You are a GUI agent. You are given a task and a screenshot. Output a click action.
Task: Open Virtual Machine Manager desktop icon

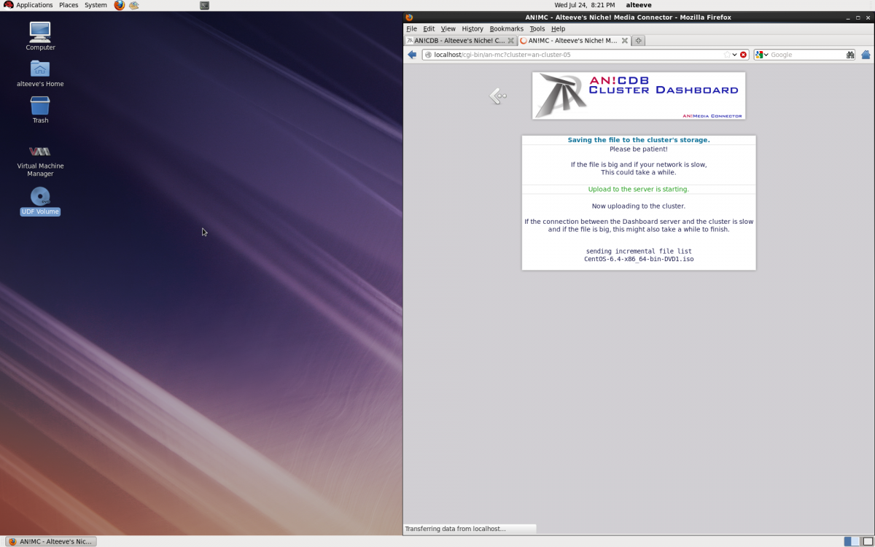[x=40, y=152]
